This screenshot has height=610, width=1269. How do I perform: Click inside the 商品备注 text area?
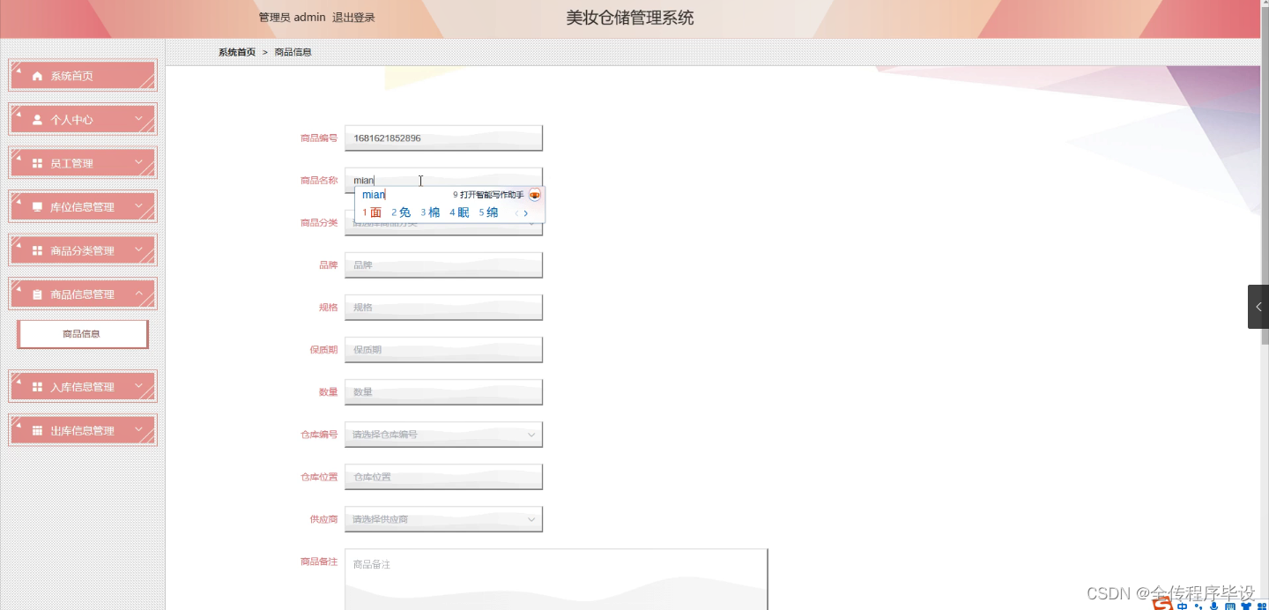pyautogui.click(x=555, y=577)
